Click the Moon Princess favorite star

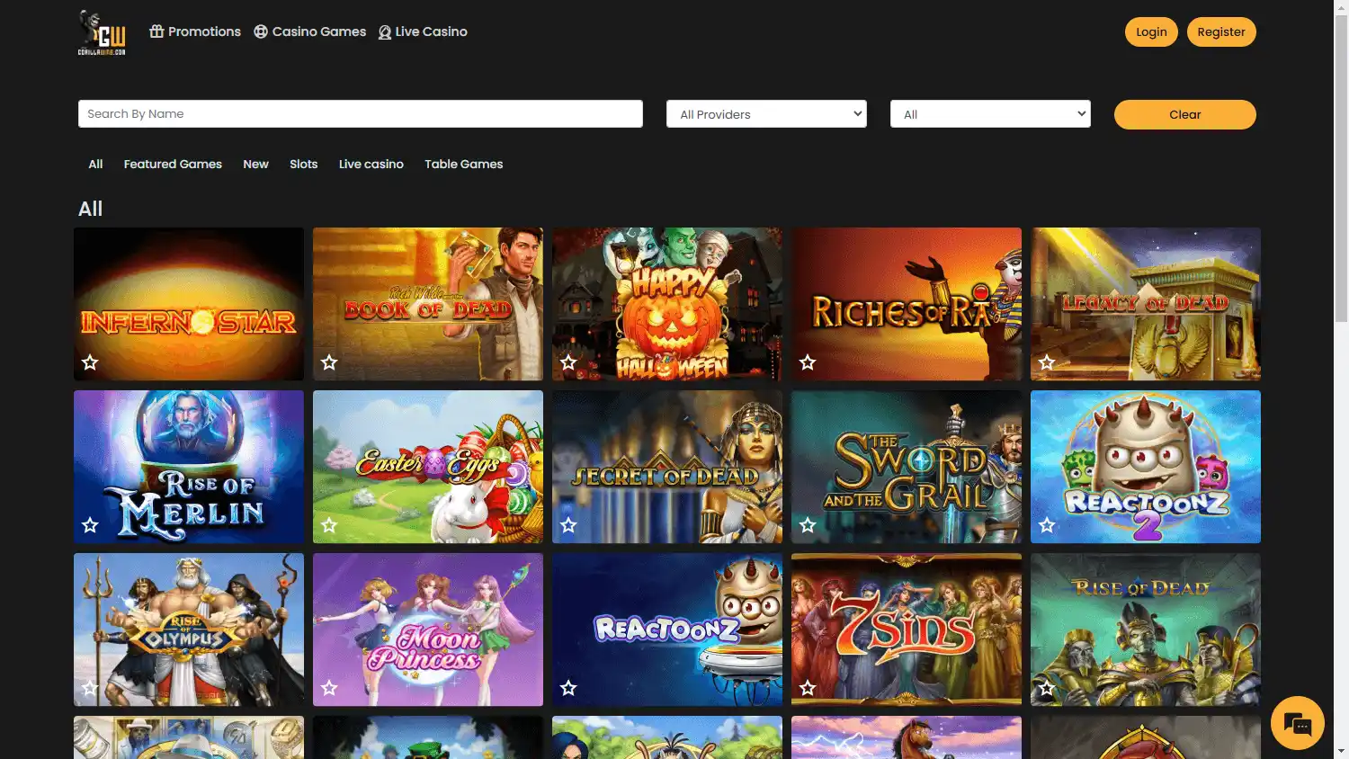(x=329, y=688)
